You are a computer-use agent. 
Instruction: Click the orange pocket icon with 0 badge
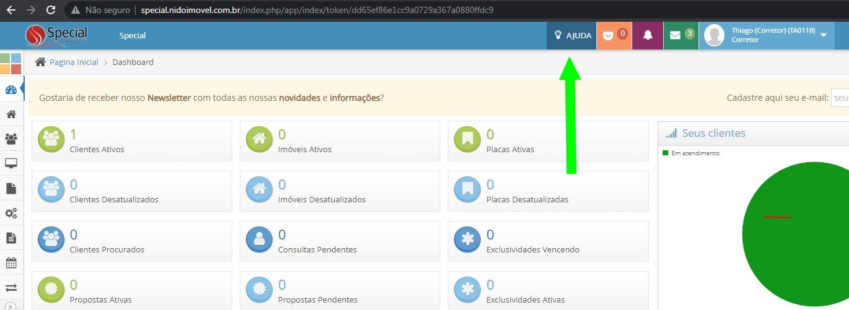(x=614, y=36)
